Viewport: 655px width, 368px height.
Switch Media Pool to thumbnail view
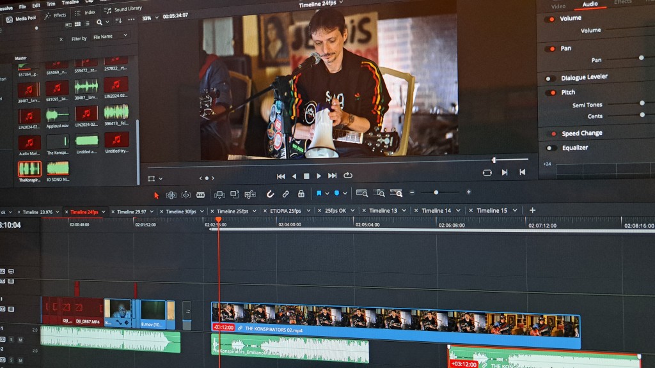coord(77,24)
